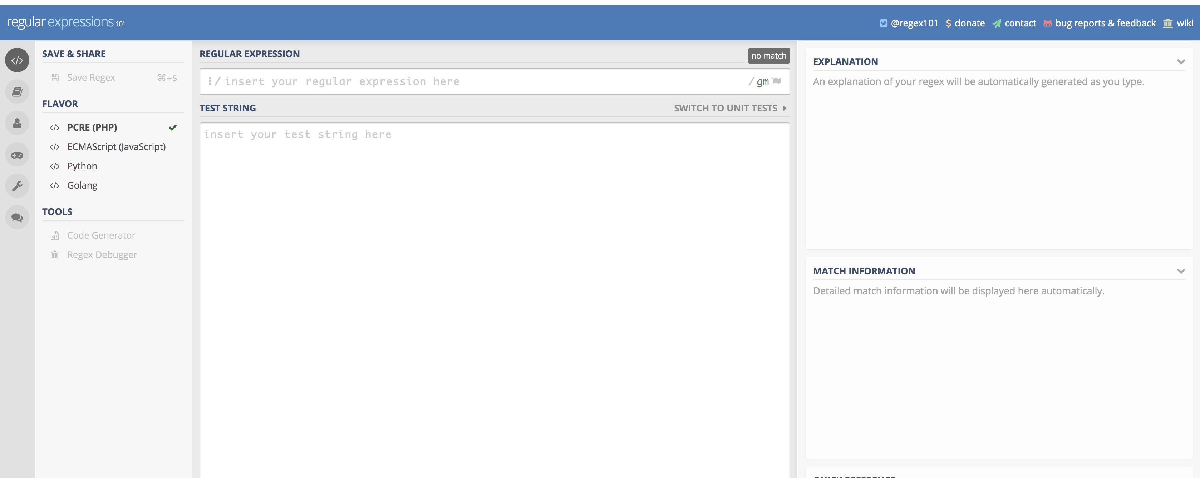1200x478 pixels.
Task: Click the delimiter selector dots icon
Action: (210, 81)
